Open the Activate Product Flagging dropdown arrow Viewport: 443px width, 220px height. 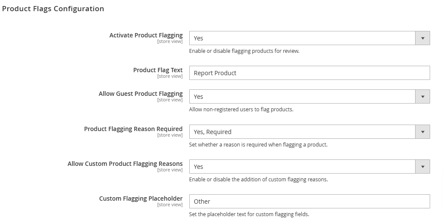[x=423, y=38]
